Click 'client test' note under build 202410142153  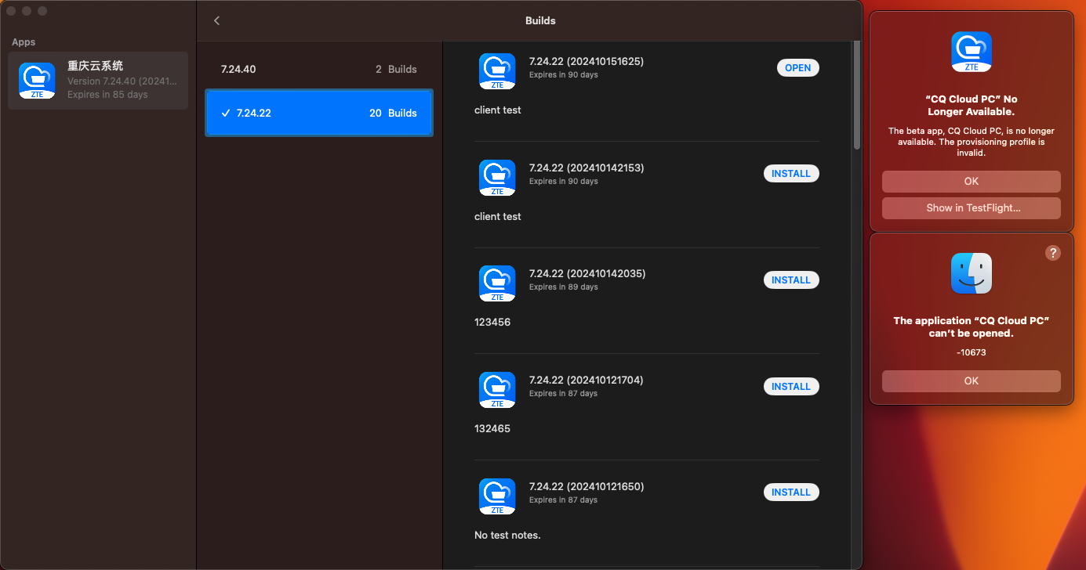[x=498, y=216]
